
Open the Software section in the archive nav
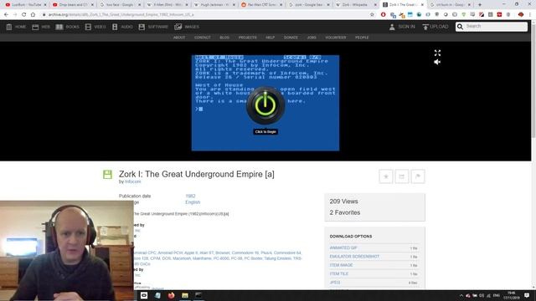point(153,27)
